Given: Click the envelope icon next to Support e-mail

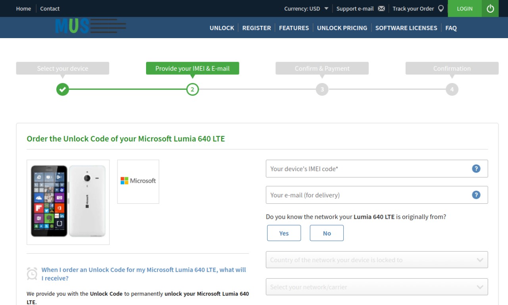Looking at the screenshot, I should point(381,9).
